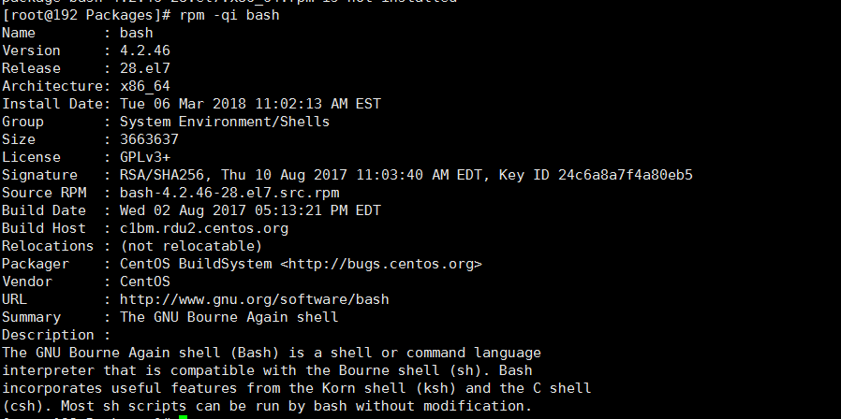Click the size value 3663637

(x=149, y=139)
